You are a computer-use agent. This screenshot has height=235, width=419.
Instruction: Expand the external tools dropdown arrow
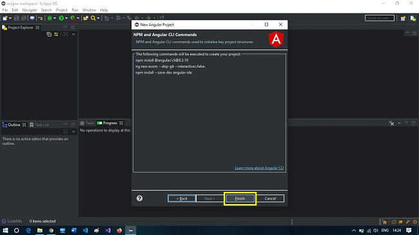pos(78,18)
